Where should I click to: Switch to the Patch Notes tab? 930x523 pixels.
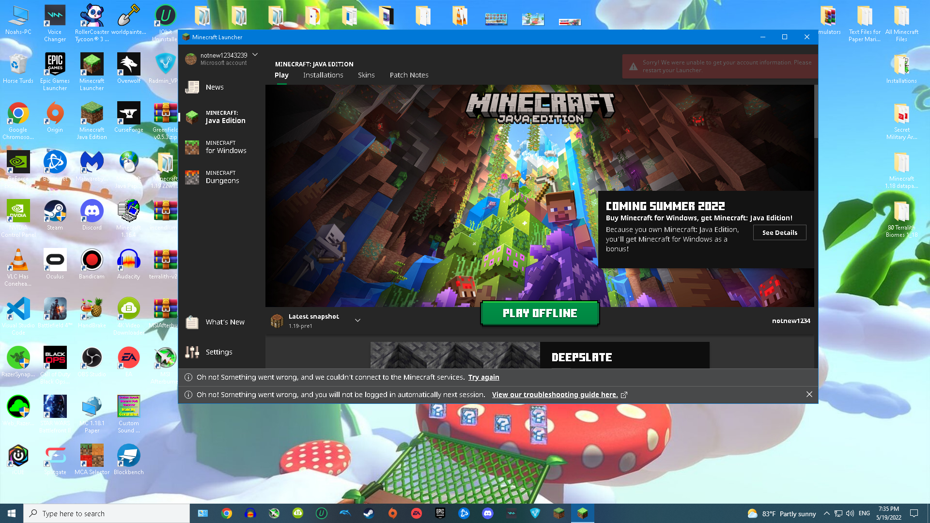click(409, 75)
